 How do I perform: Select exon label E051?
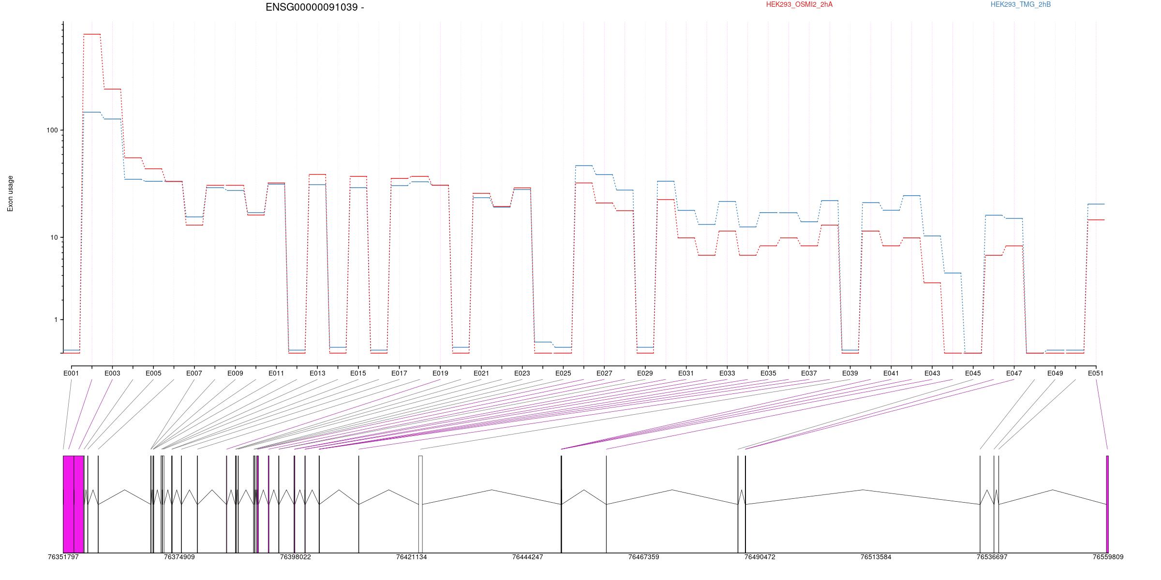click(x=1096, y=373)
